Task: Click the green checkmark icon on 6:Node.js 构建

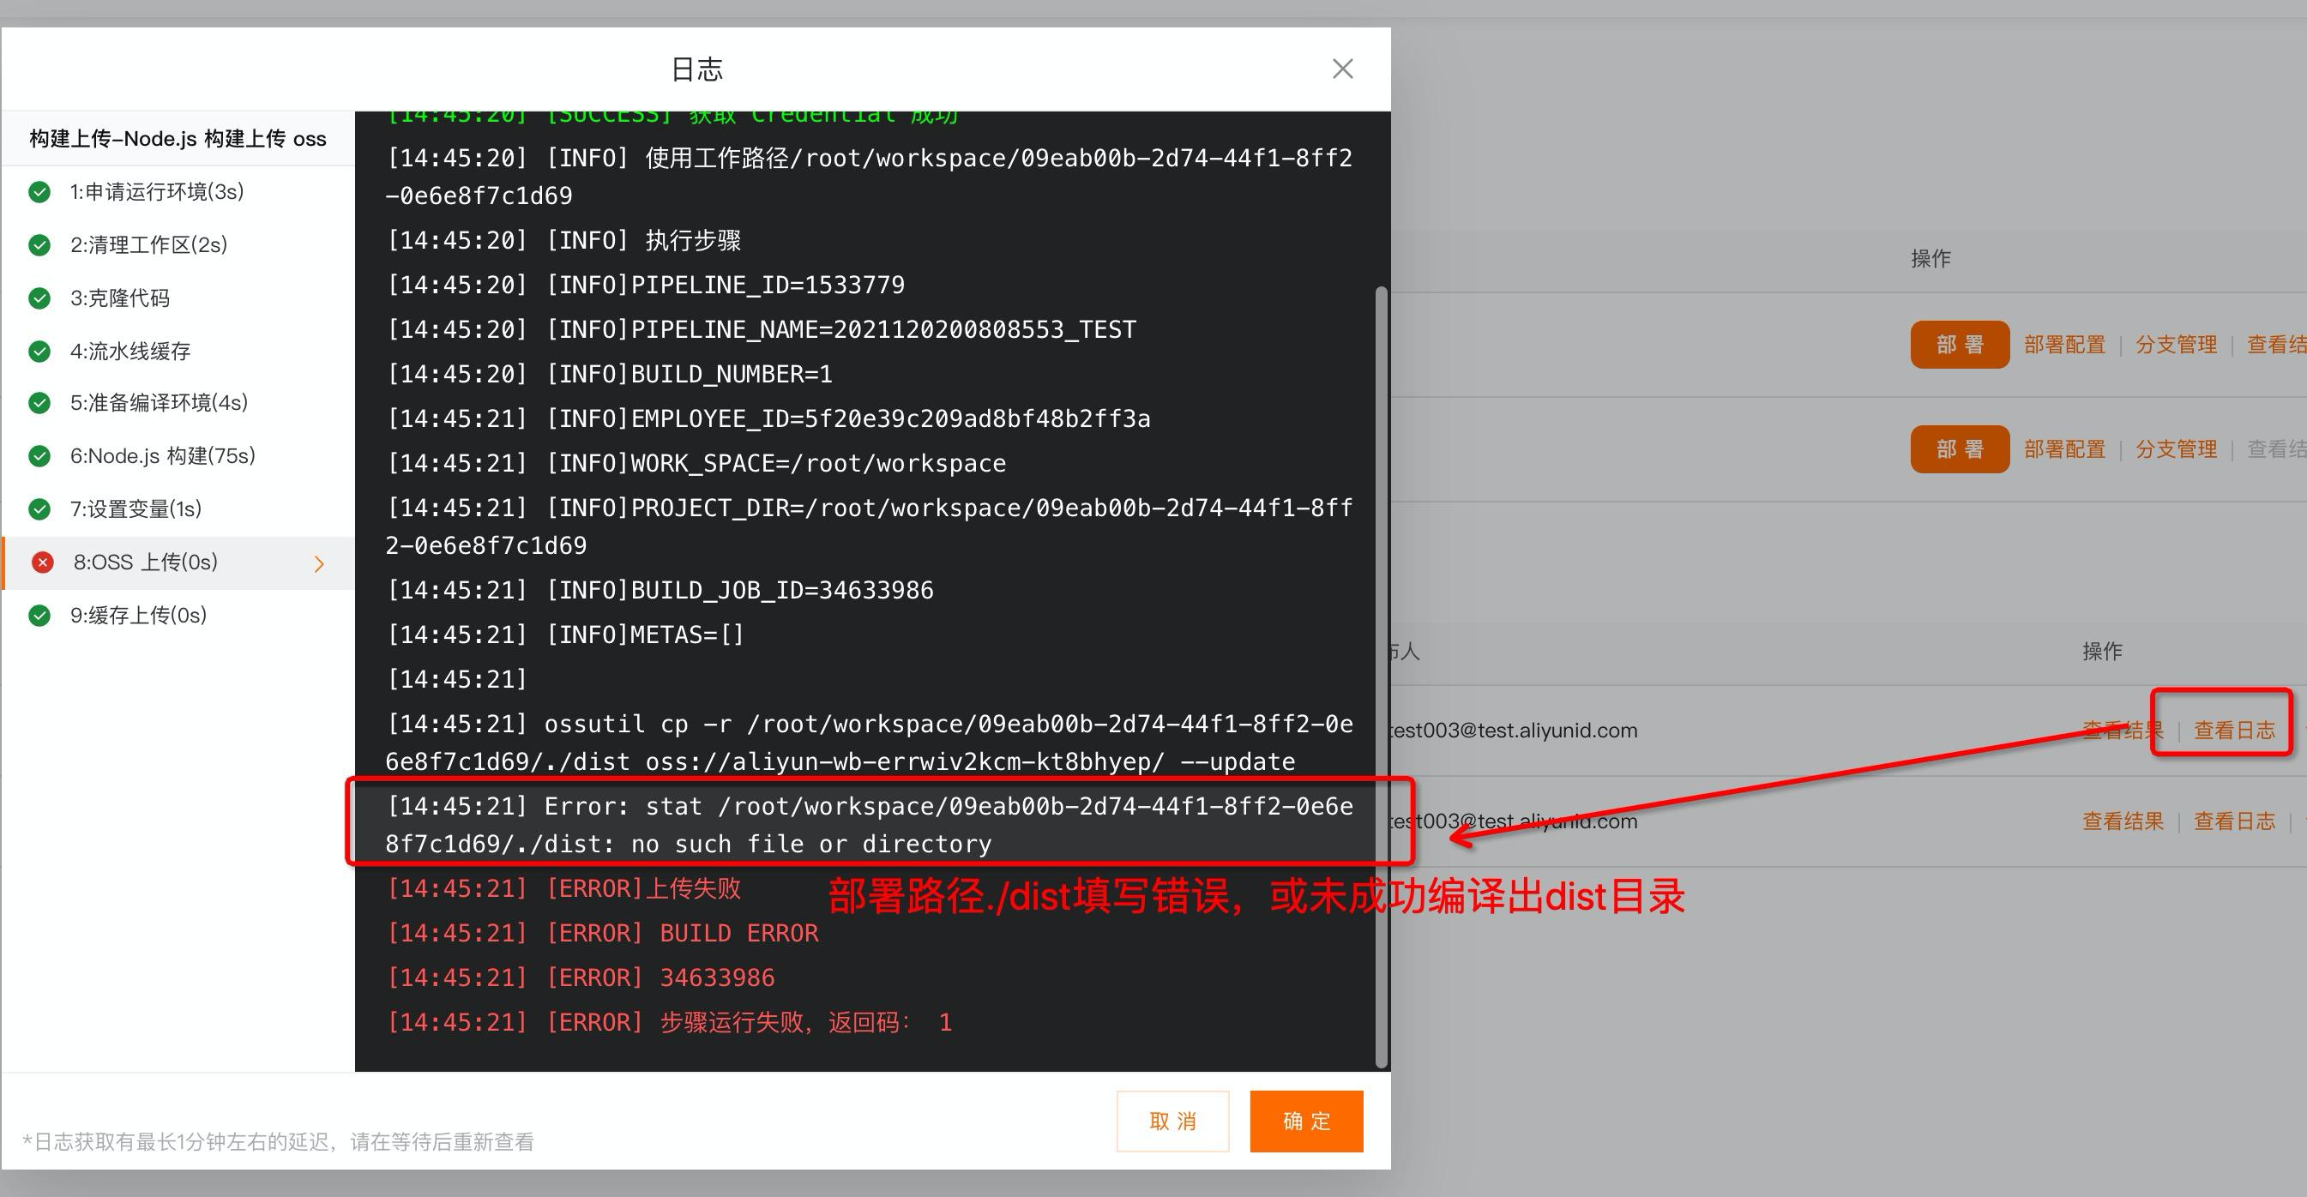Action: [x=40, y=455]
